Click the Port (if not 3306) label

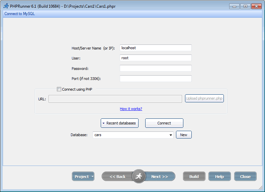tap(86, 79)
